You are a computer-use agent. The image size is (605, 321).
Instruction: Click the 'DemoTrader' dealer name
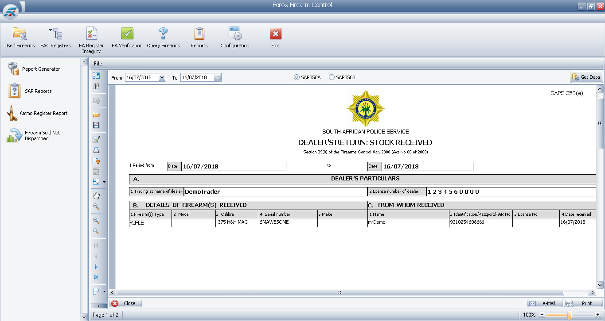pyautogui.click(x=202, y=192)
